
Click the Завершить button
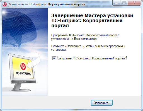[x=102, y=103]
